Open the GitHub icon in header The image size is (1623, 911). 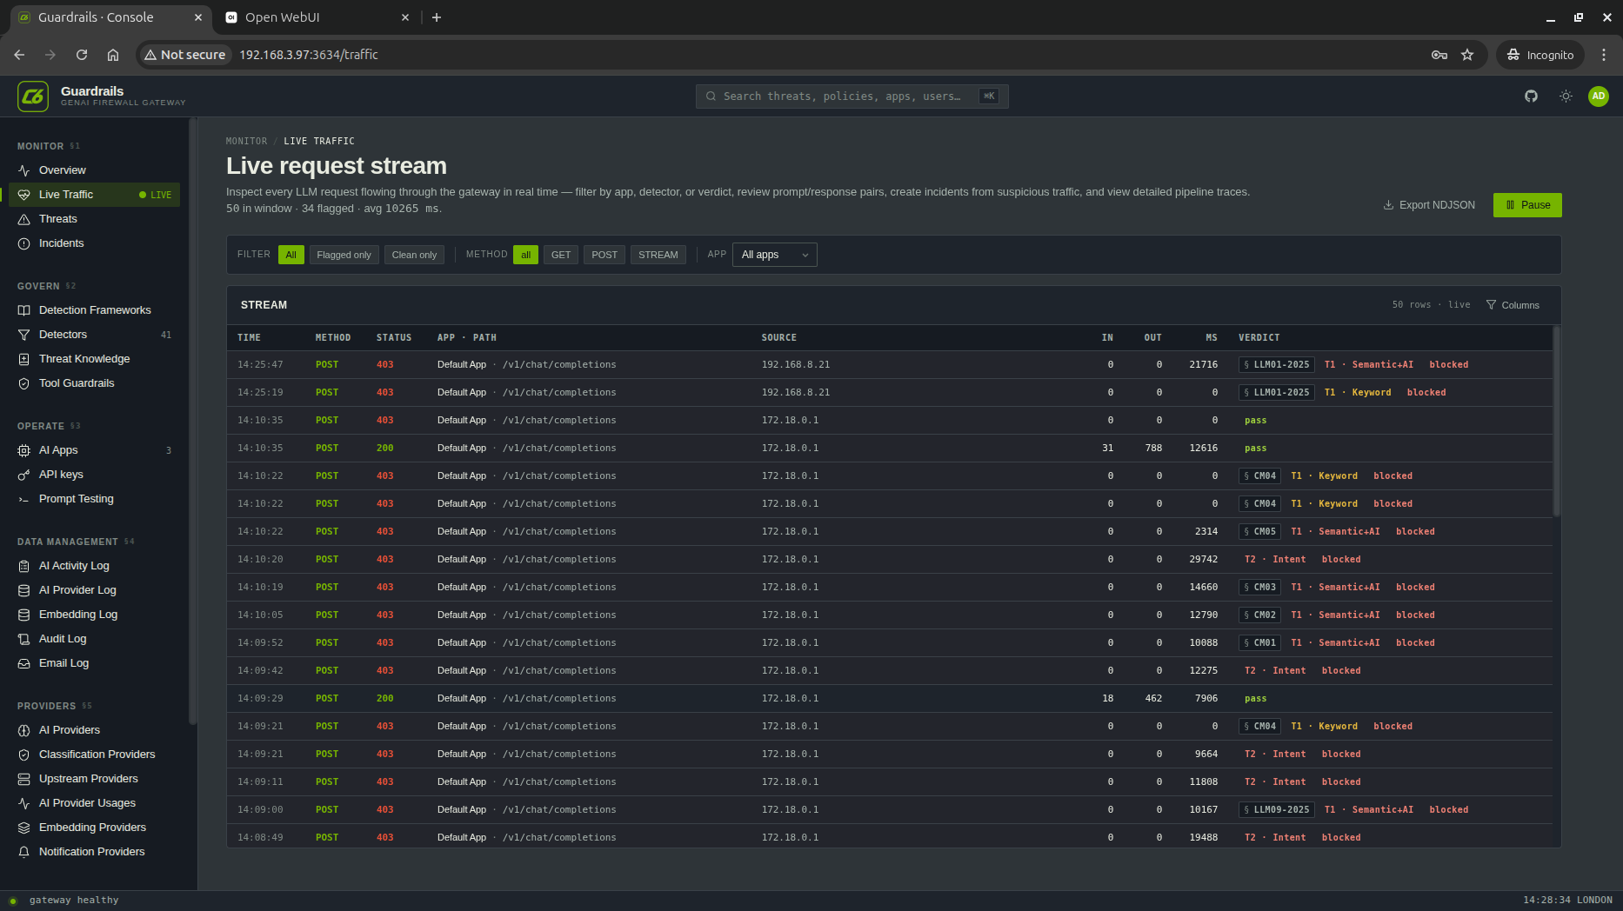pos(1531,96)
